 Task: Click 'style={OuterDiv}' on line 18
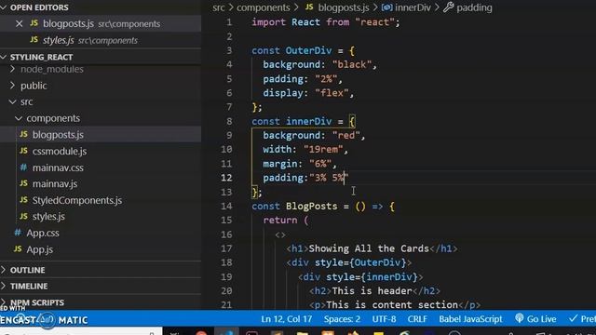pyautogui.click(x=360, y=262)
